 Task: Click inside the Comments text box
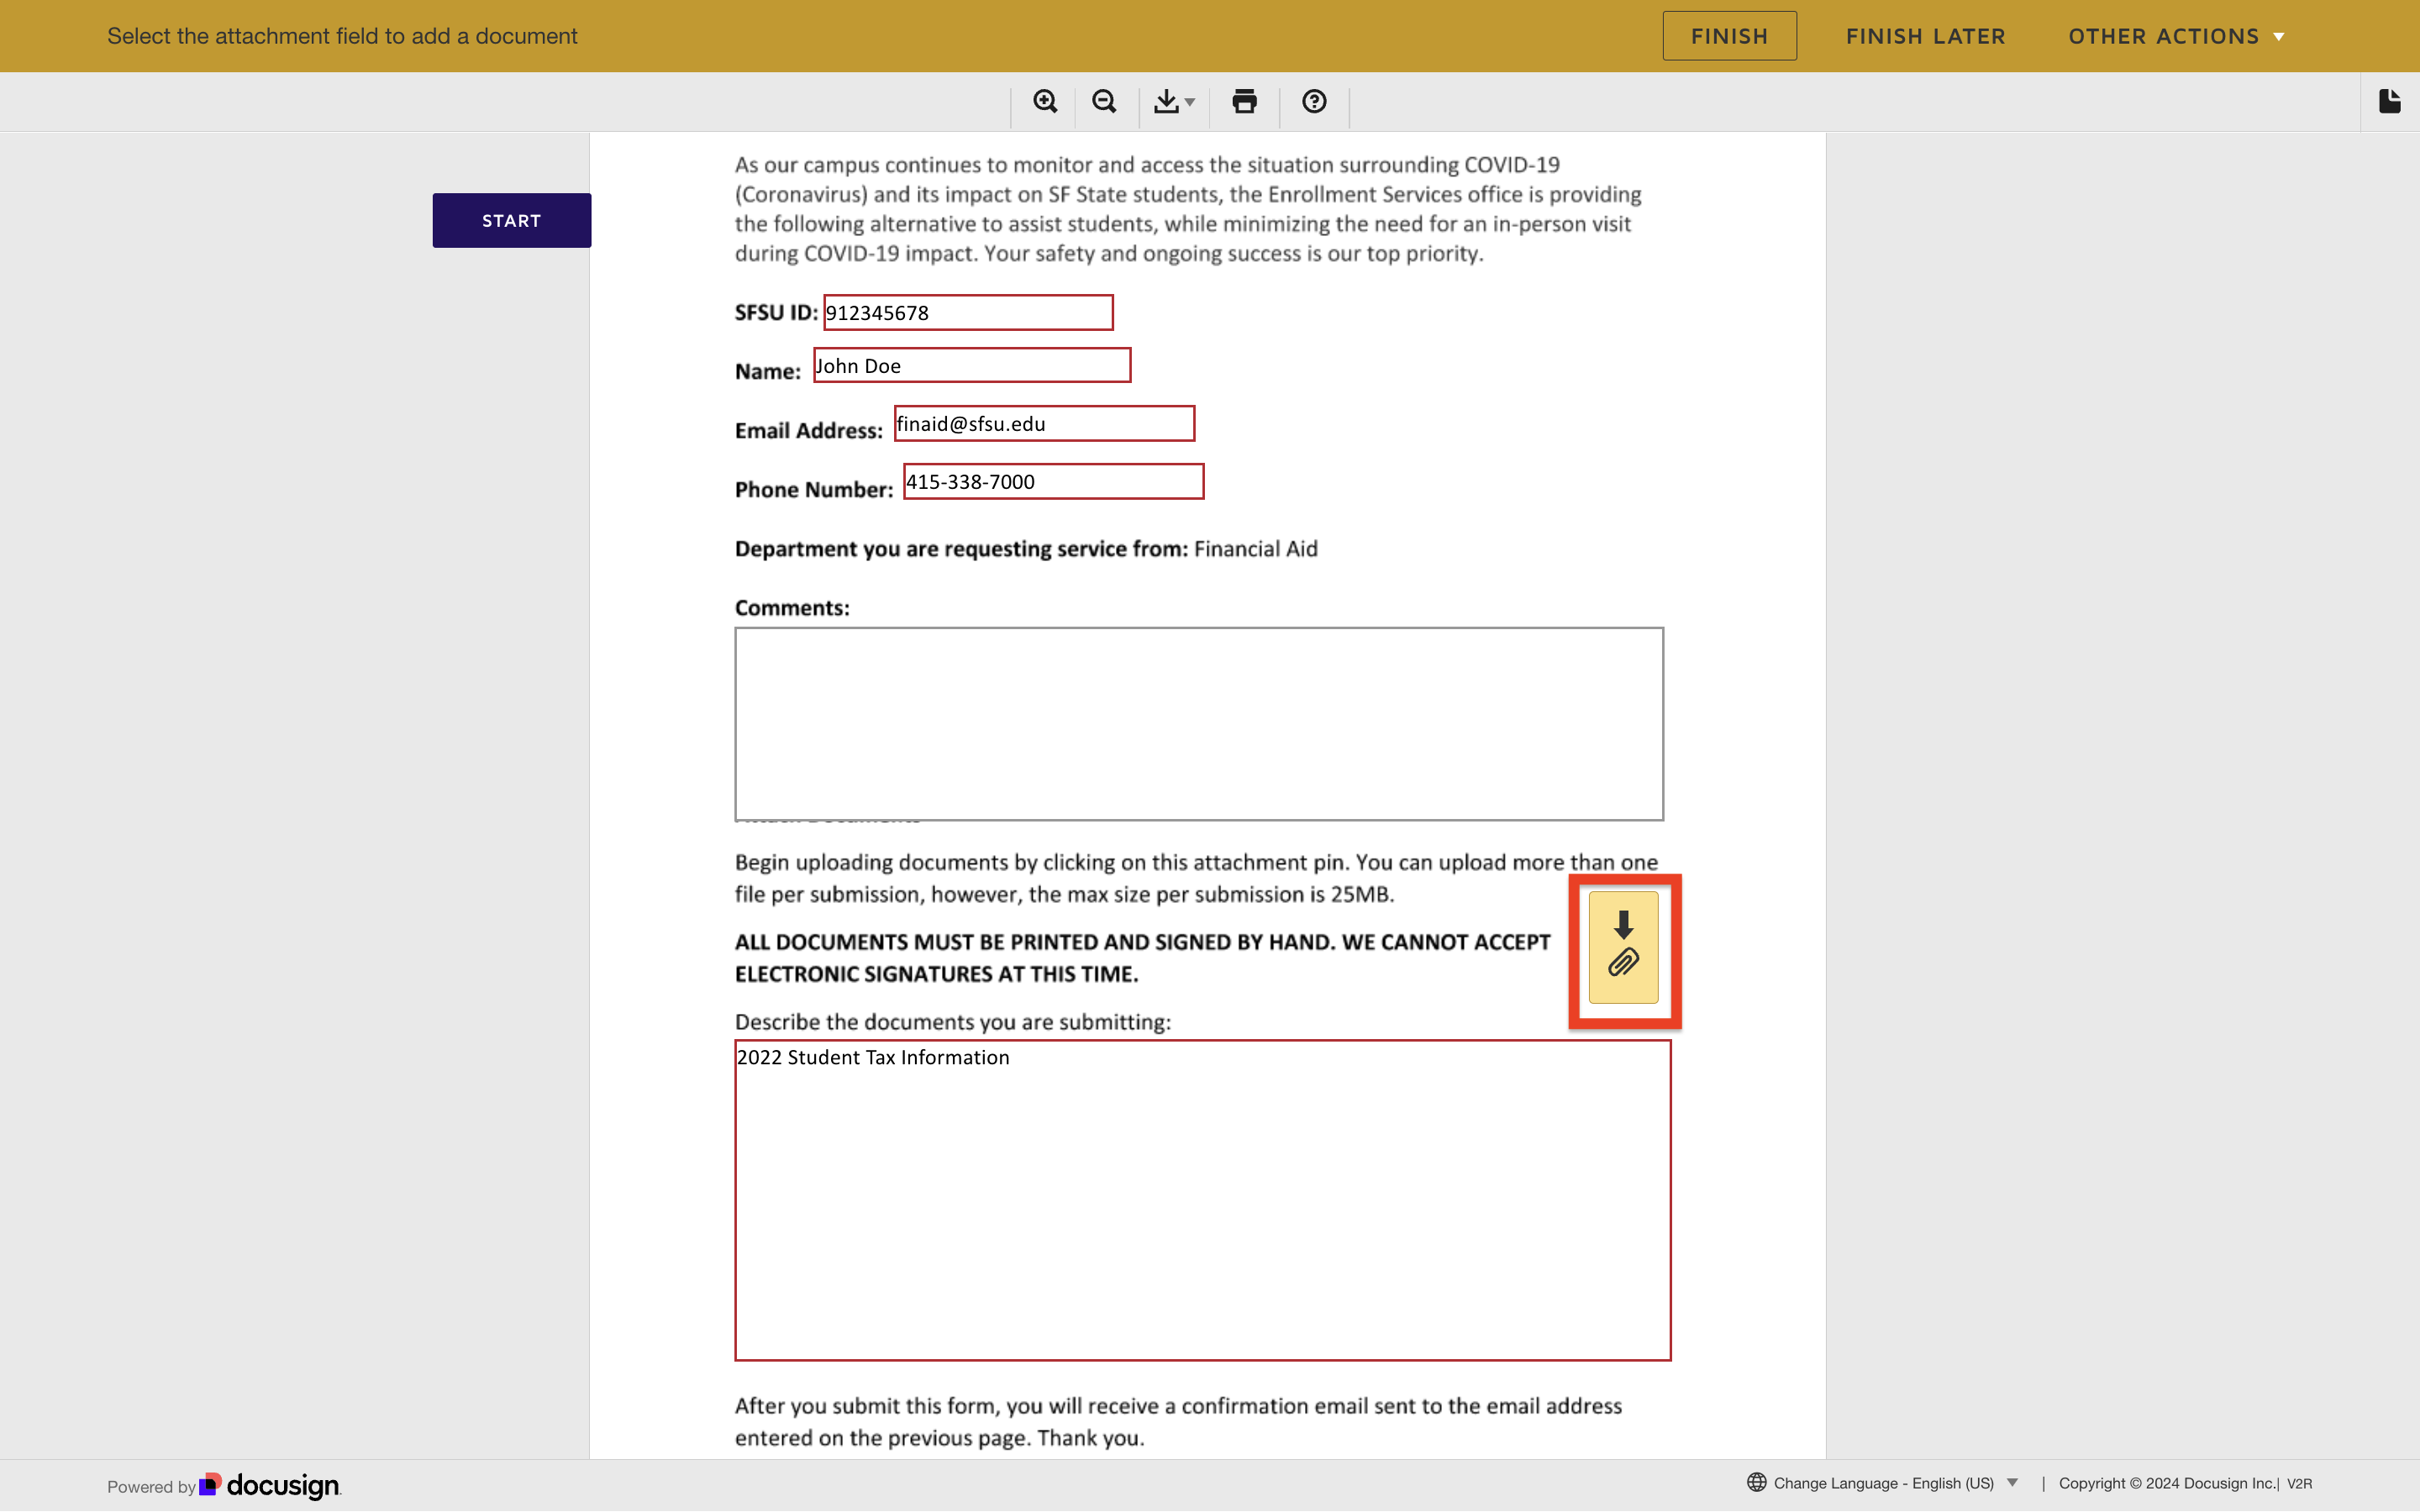[x=1199, y=724]
